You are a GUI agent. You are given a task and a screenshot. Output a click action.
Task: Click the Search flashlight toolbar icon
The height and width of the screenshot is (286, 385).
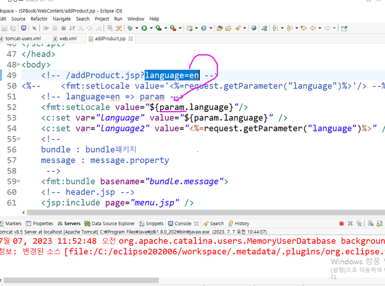tap(237, 28)
